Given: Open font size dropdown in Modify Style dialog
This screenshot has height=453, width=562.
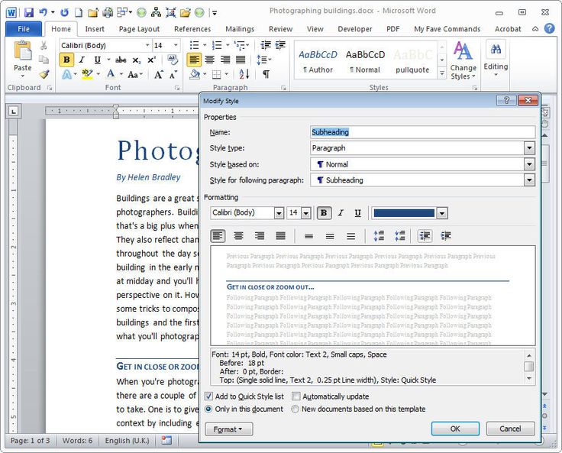Looking at the screenshot, I should tap(305, 213).
